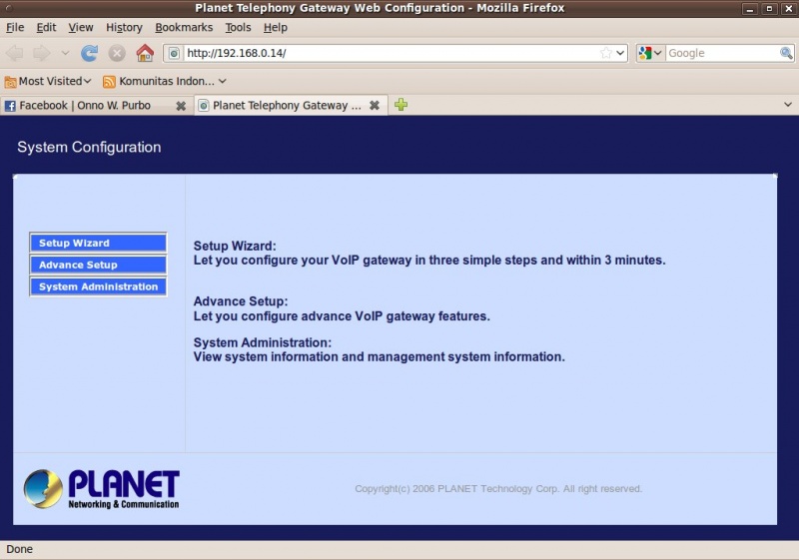Open a new tab with the plus icon
The width and height of the screenshot is (799, 560).
click(x=401, y=105)
